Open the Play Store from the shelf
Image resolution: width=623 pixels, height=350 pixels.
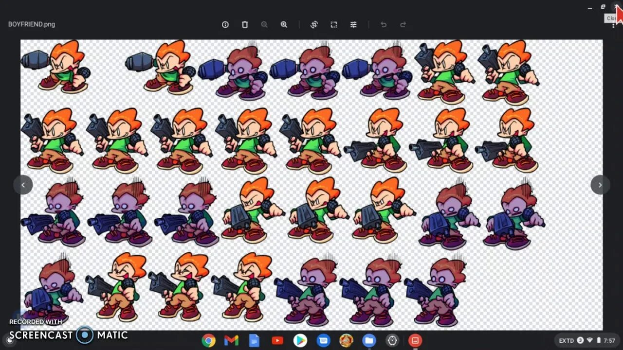pyautogui.click(x=300, y=340)
